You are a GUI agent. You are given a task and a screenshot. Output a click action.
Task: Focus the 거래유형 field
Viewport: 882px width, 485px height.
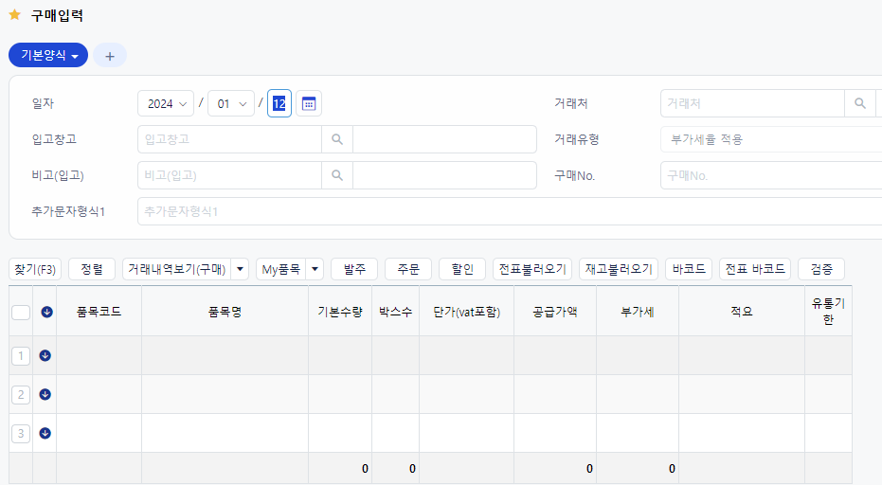[771, 139]
